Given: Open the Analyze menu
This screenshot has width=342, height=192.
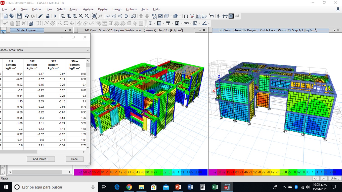Looking at the screenshot, I should click(x=88, y=9).
